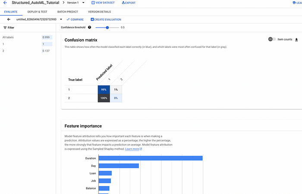Click the Confidence threshold help icon
Image resolution: width=302 pixels, height=194 pixels.
tap(90, 27)
